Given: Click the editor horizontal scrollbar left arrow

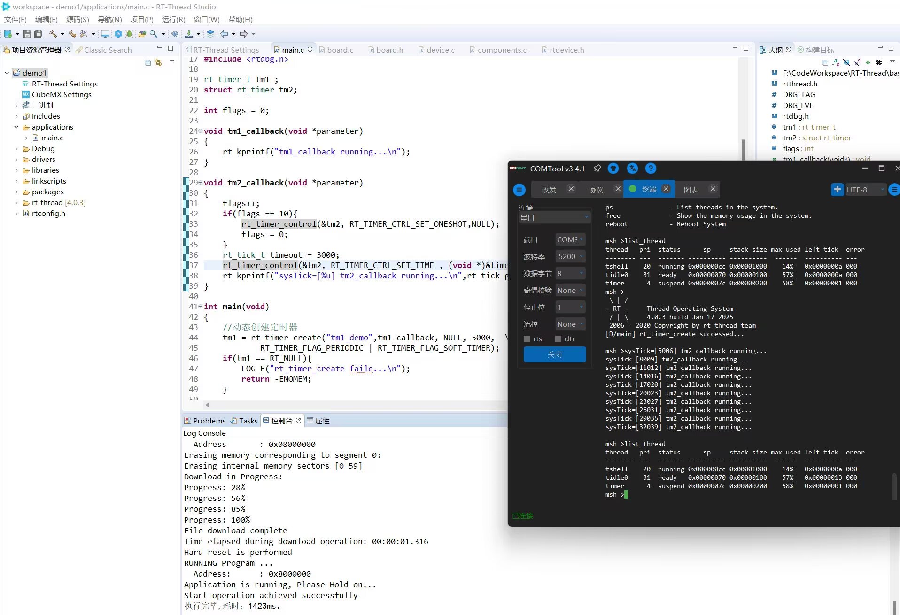Looking at the screenshot, I should (207, 405).
